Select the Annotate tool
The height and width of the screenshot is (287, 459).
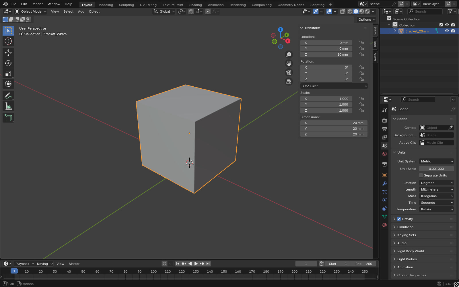pyautogui.click(x=8, y=96)
